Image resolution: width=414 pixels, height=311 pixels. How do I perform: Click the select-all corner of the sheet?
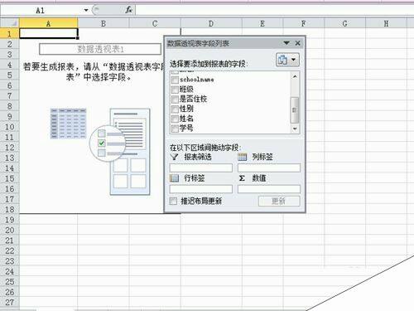pos(9,23)
